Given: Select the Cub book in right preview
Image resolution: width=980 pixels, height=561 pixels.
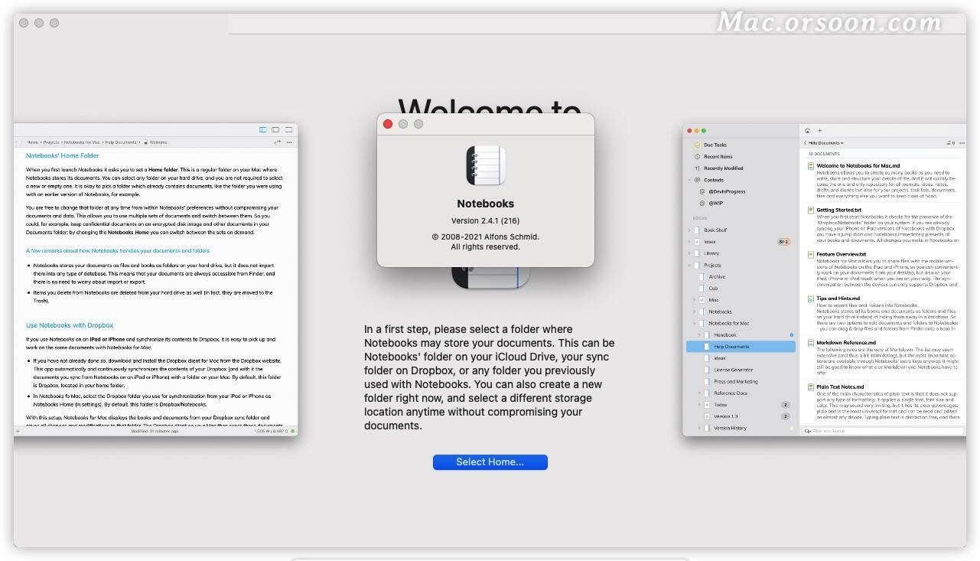Looking at the screenshot, I should [x=713, y=289].
